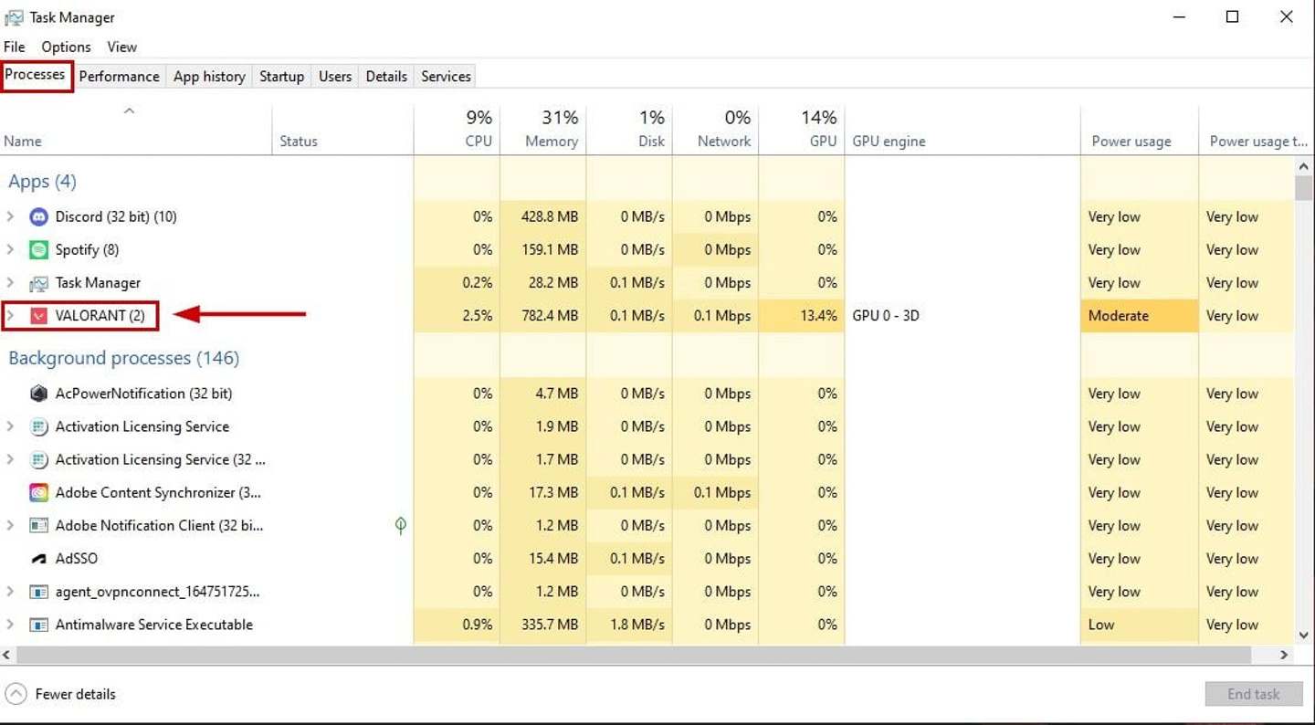Open the Options menu
The height and width of the screenshot is (725, 1315).
[x=65, y=47]
